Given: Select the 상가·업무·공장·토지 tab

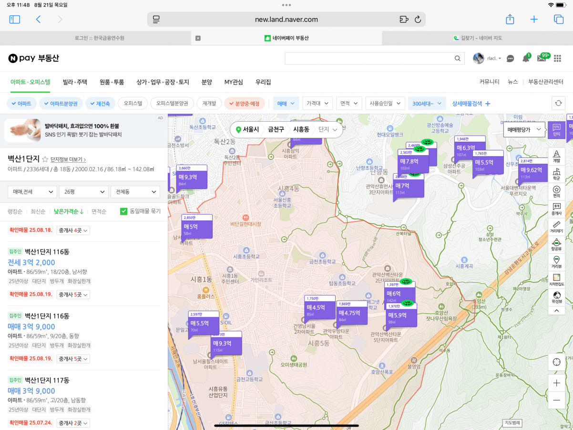Looking at the screenshot, I should pos(163,82).
